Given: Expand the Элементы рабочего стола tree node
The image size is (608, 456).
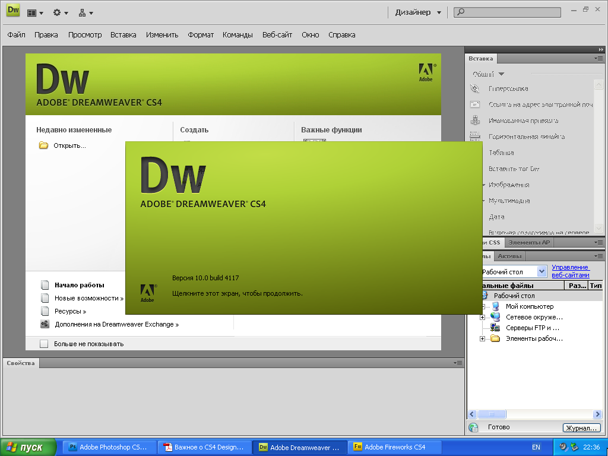Looking at the screenshot, I should tap(482, 338).
